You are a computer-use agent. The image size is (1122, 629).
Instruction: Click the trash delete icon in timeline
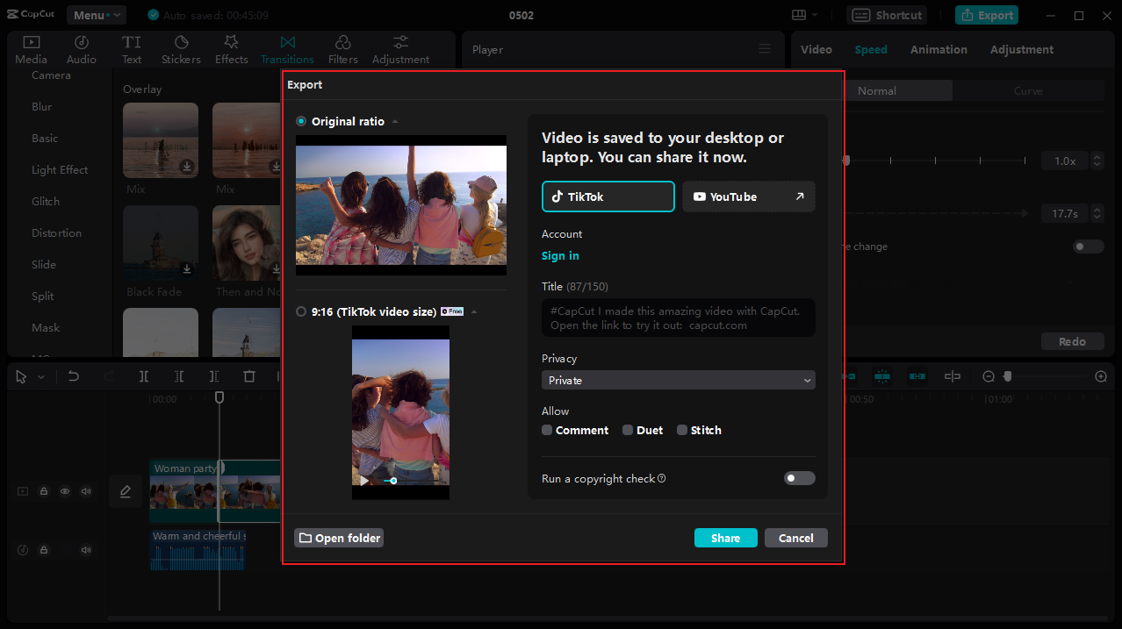pos(249,376)
